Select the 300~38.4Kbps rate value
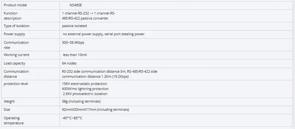The height and width of the screenshot is (129, 295). [x=73, y=42]
